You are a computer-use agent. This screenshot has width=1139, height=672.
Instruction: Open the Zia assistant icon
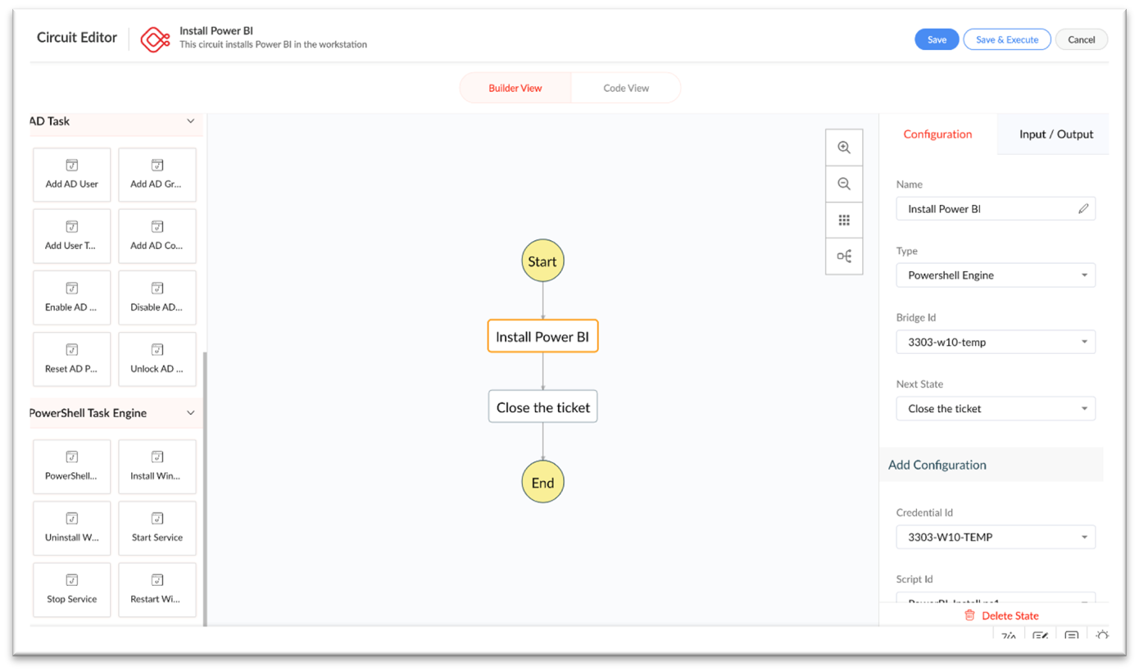click(1009, 636)
